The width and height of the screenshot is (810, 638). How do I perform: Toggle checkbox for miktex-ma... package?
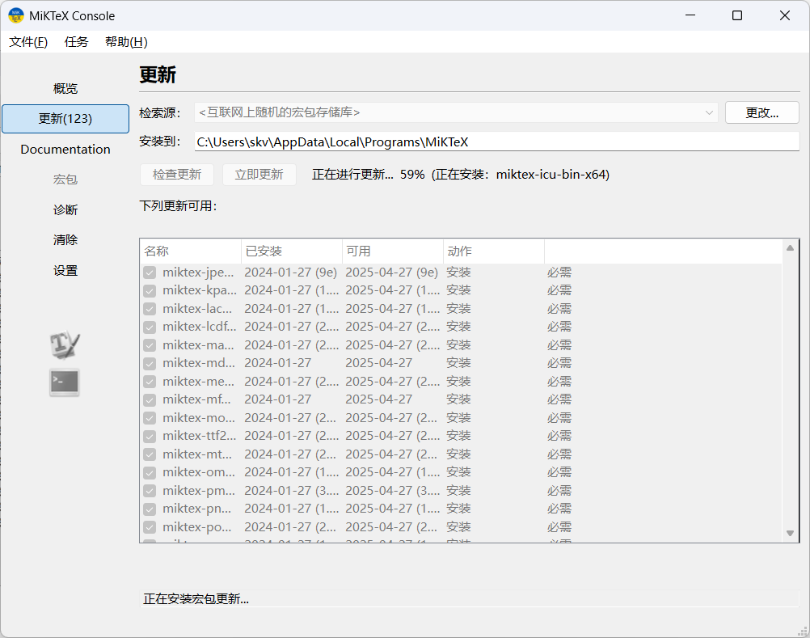pyautogui.click(x=150, y=345)
